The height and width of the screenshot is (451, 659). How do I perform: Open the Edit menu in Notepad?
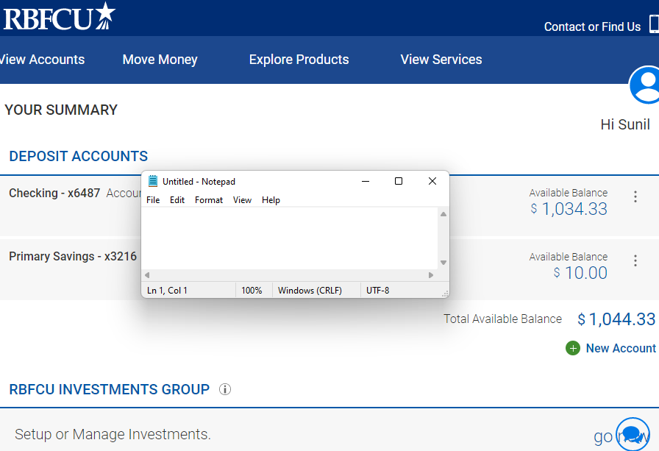177,200
